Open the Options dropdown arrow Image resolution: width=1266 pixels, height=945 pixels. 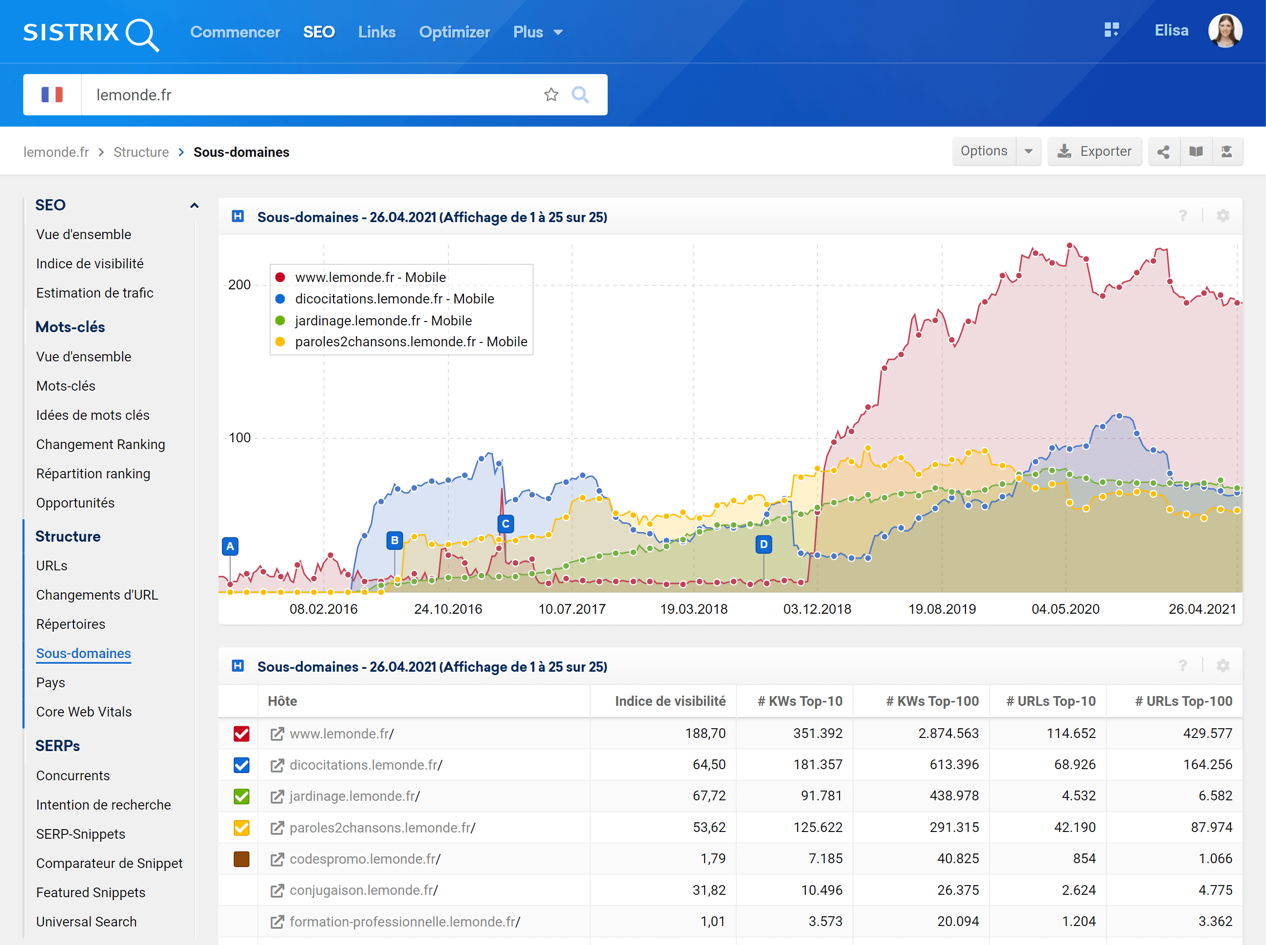(1029, 151)
